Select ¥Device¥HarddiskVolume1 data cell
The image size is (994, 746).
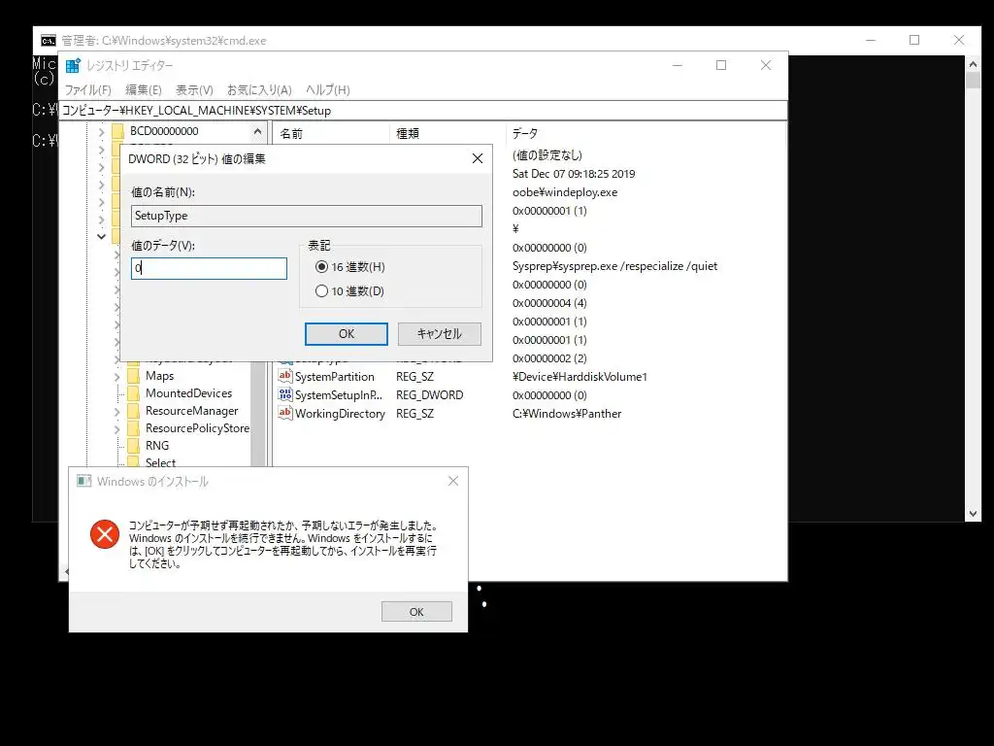tap(580, 376)
